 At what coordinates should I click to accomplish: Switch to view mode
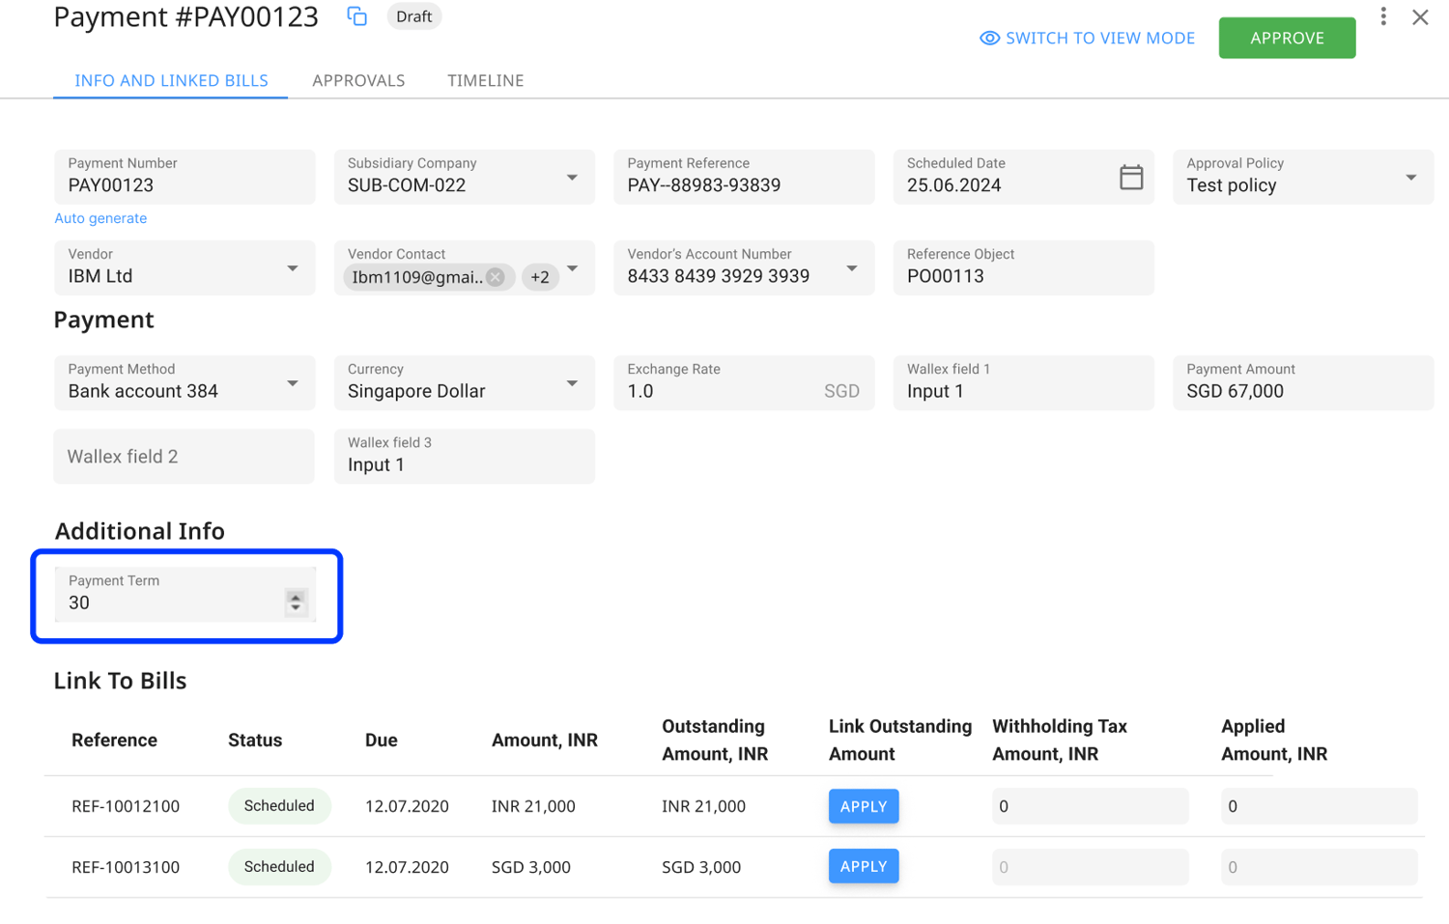(x=1087, y=39)
